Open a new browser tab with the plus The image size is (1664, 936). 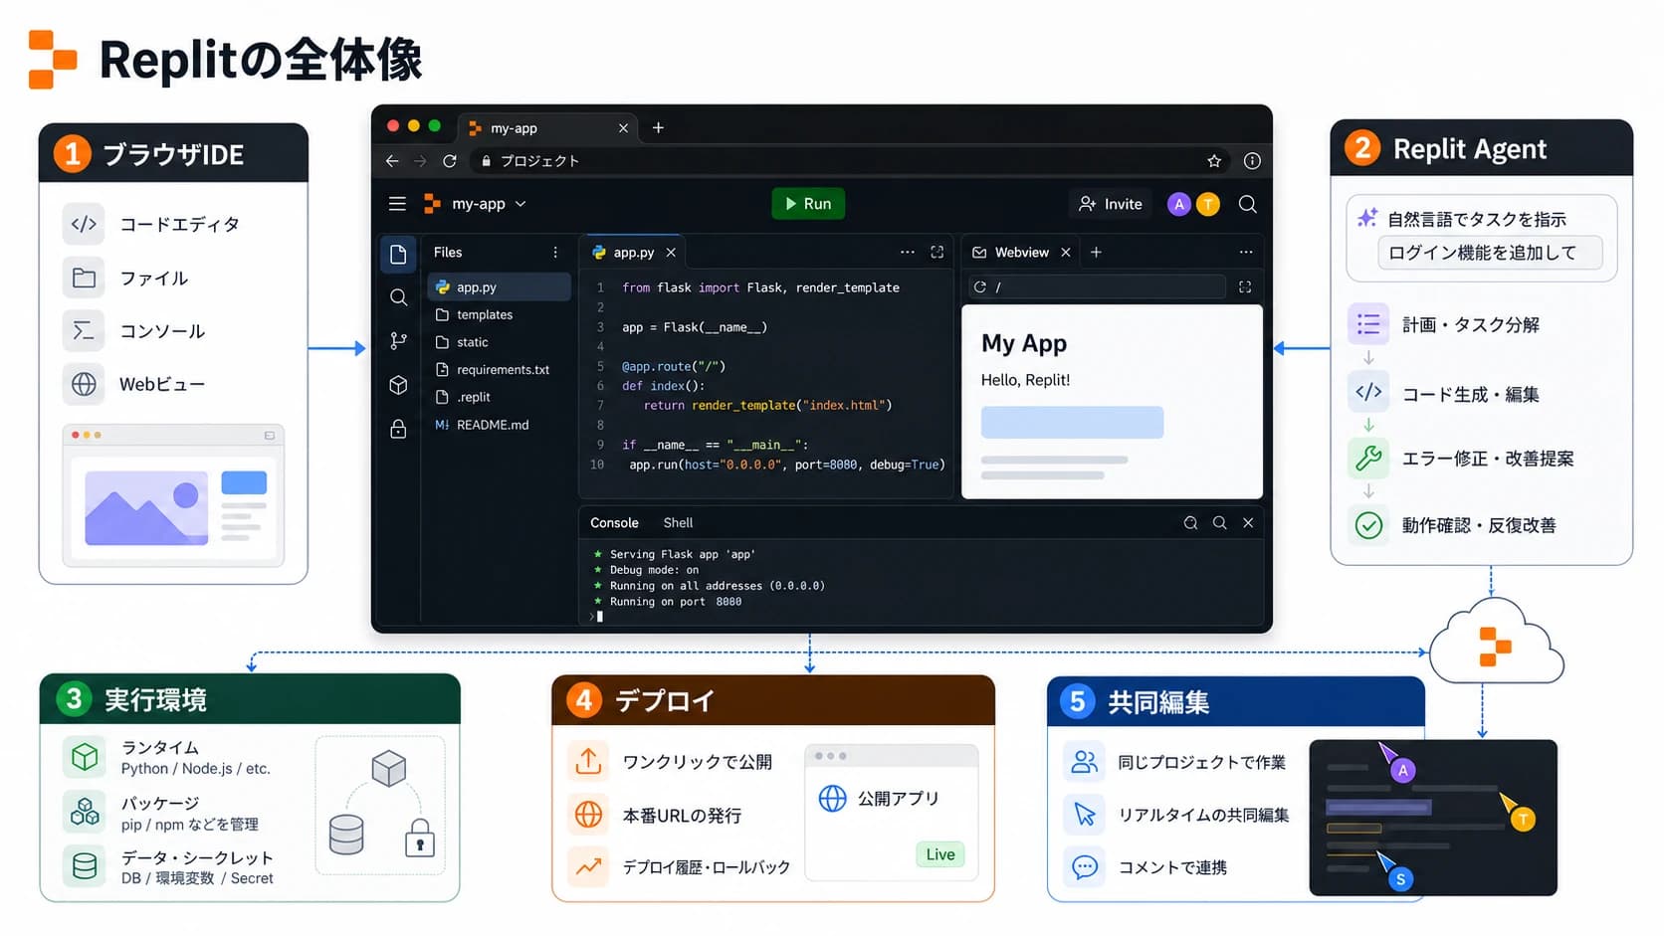(658, 128)
